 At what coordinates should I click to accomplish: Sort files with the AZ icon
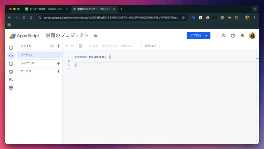[52, 46]
